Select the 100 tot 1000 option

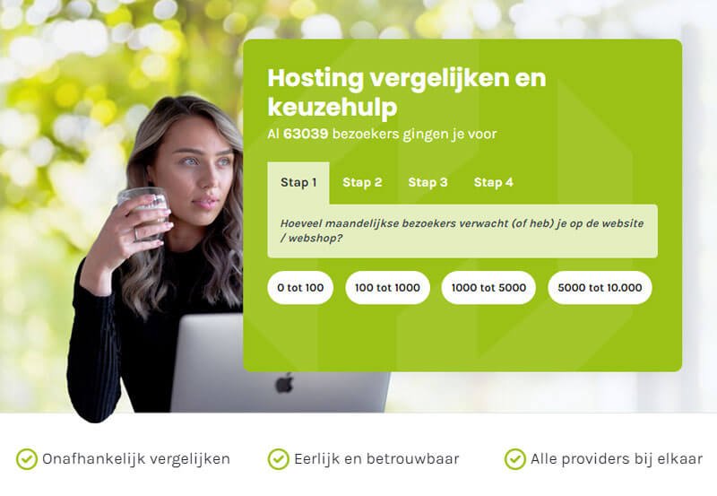(x=387, y=288)
